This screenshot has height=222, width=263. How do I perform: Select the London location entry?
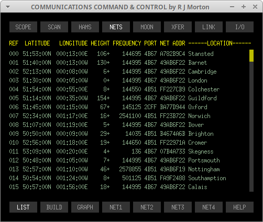point(198,80)
